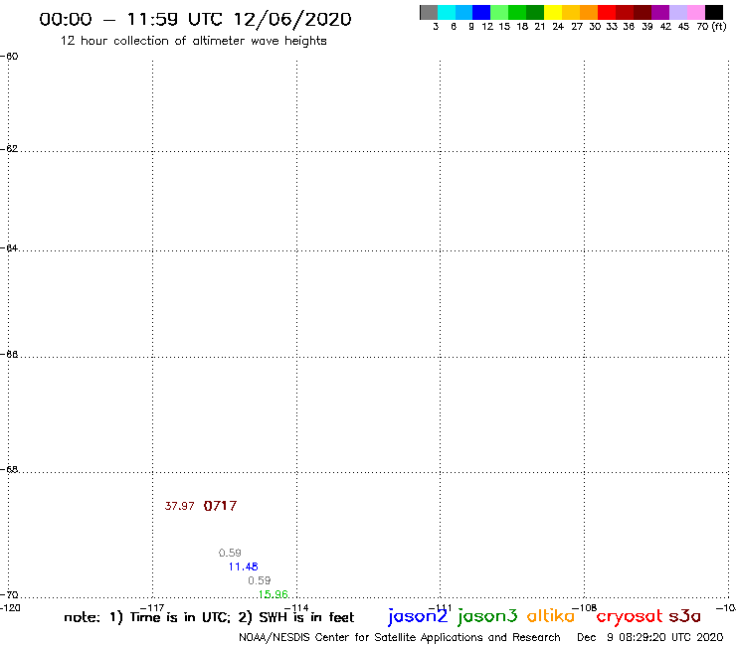736x646 pixels.
Task: Click the gray 0.59 value just above 15.96
Action: click(x=260, y=580)
